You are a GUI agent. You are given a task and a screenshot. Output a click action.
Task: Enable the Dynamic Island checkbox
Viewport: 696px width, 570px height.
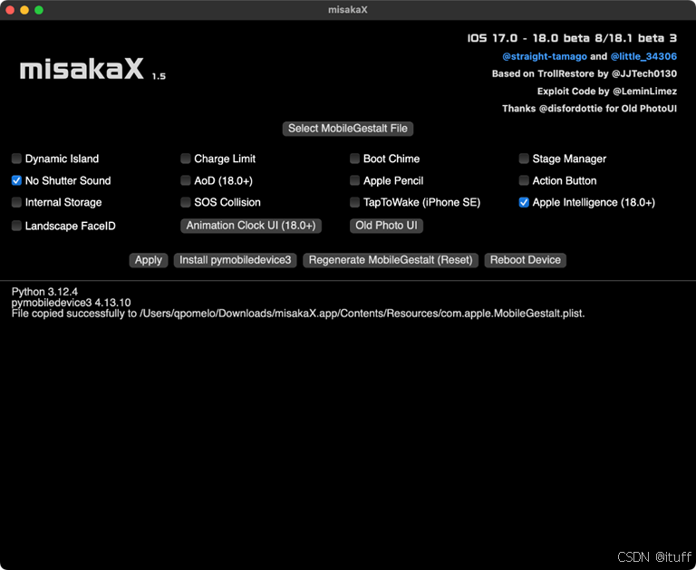click(x=16, y=159)
